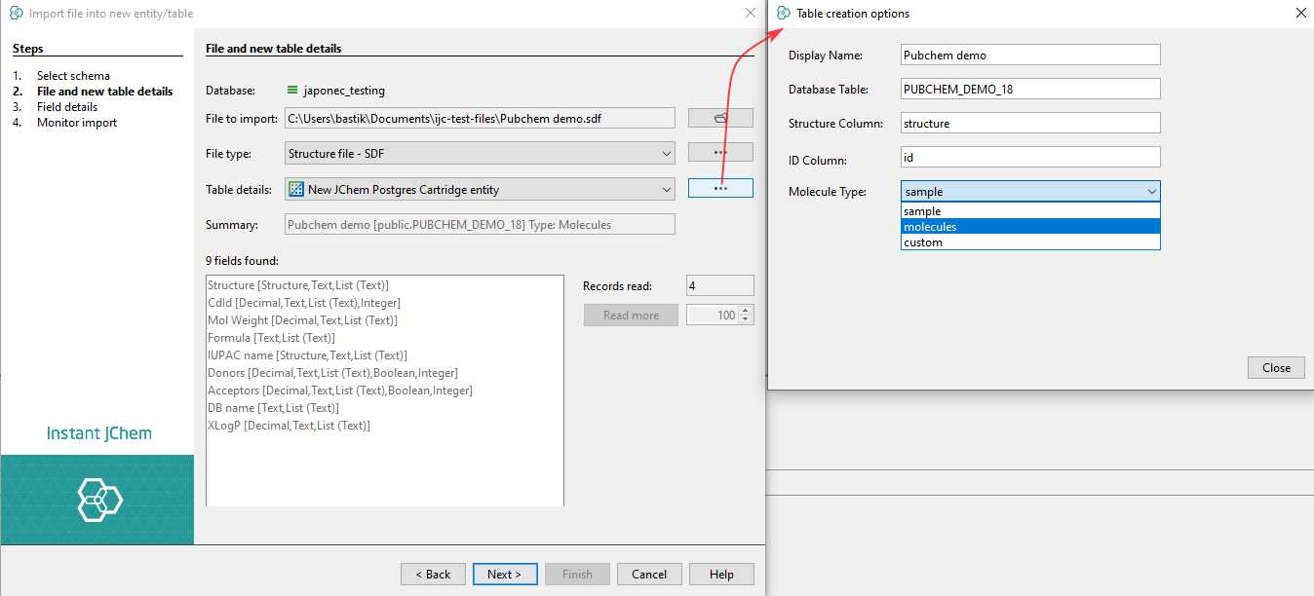Cancel the import wizard
This screenshot has width=1314, height=596.
click(648, 575)
